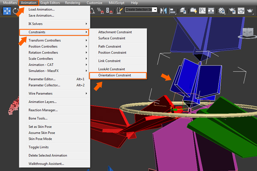
Task: Choose Save Animation from the menu
Action: coord(54,15)
